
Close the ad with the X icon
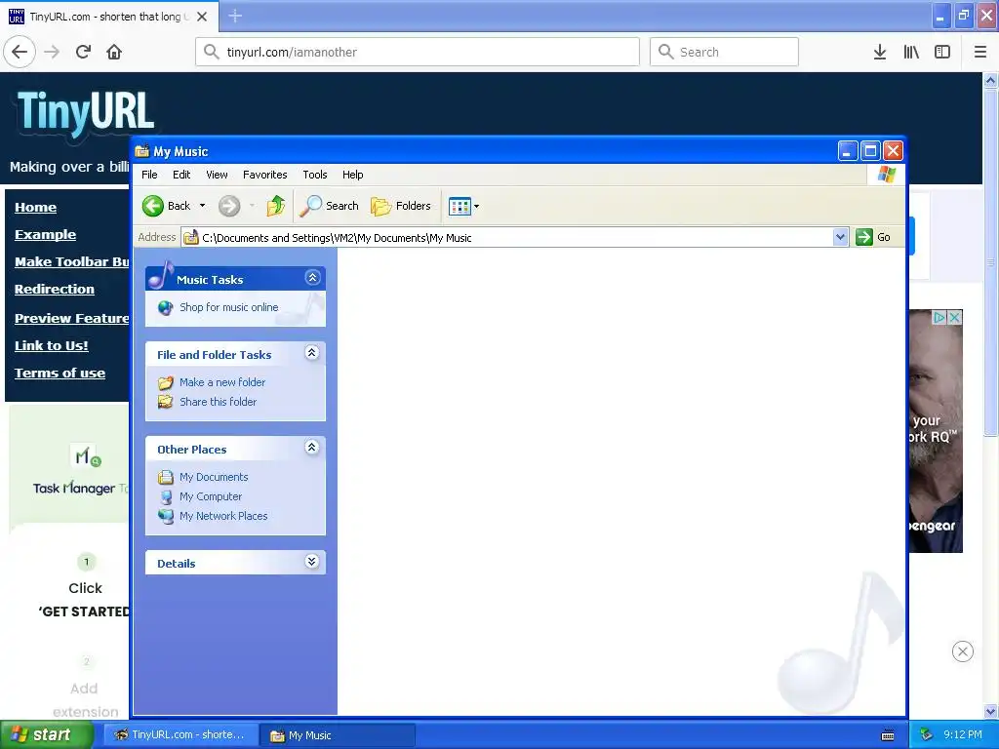point(954,317)
